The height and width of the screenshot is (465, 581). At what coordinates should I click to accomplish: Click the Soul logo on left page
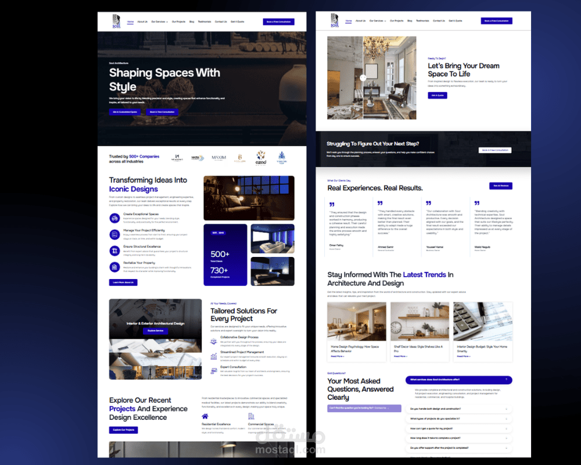click(116, 21)
